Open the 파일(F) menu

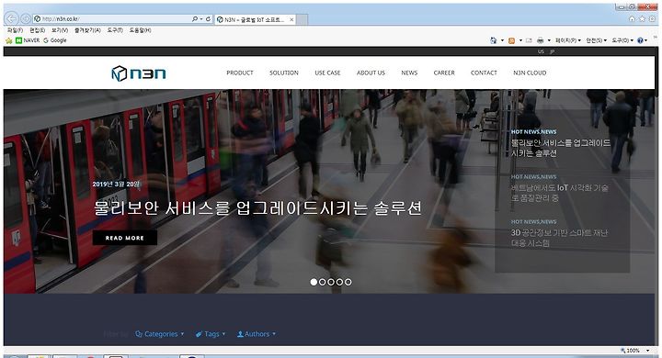point(16,30)
